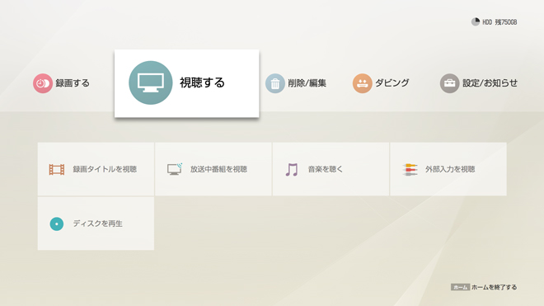Click the pink 録画する clock icon
Screen dimensions: 544x306
point(43,83)
